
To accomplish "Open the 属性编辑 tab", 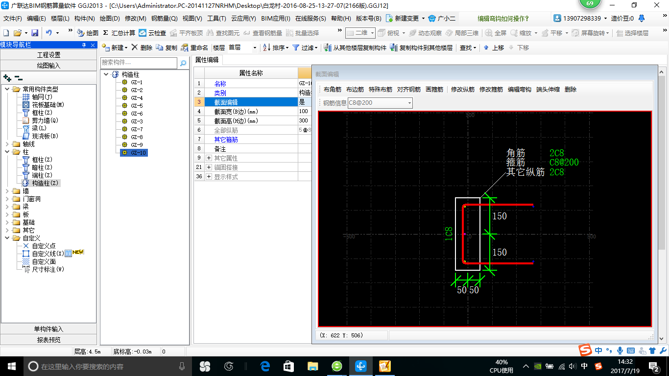I will point(207,60).
